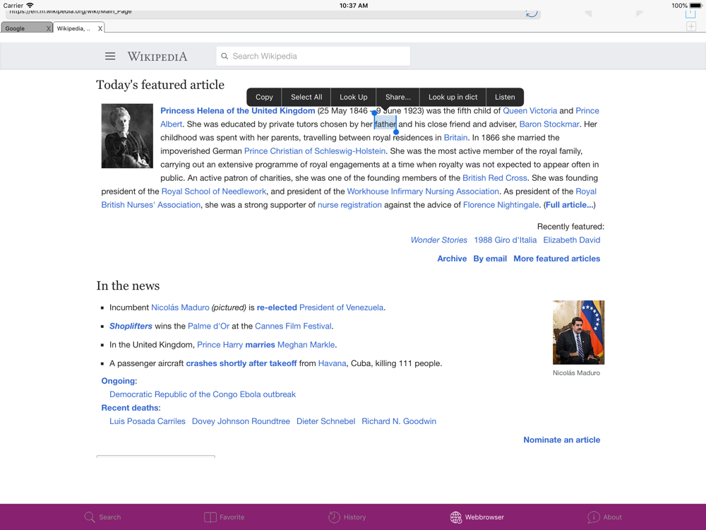The image size is (706, 530).
Task: Open the Baron Stockmar link
Action: (549, 124)
